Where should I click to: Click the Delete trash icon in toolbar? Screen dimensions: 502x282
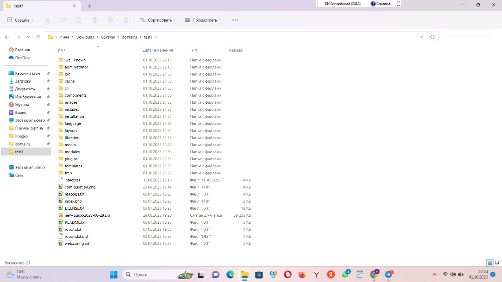[x=126, y=20]
